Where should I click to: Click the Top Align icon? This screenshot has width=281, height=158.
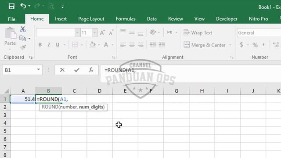pyautogui.click(x=123, y=32)
